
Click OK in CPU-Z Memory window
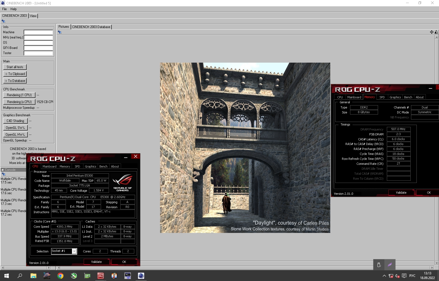428,193
